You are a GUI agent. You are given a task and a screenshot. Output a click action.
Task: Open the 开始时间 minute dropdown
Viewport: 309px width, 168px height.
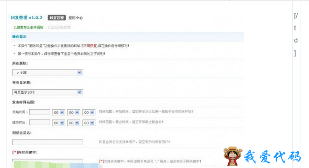pyautogui.click(x=73, y=112)
